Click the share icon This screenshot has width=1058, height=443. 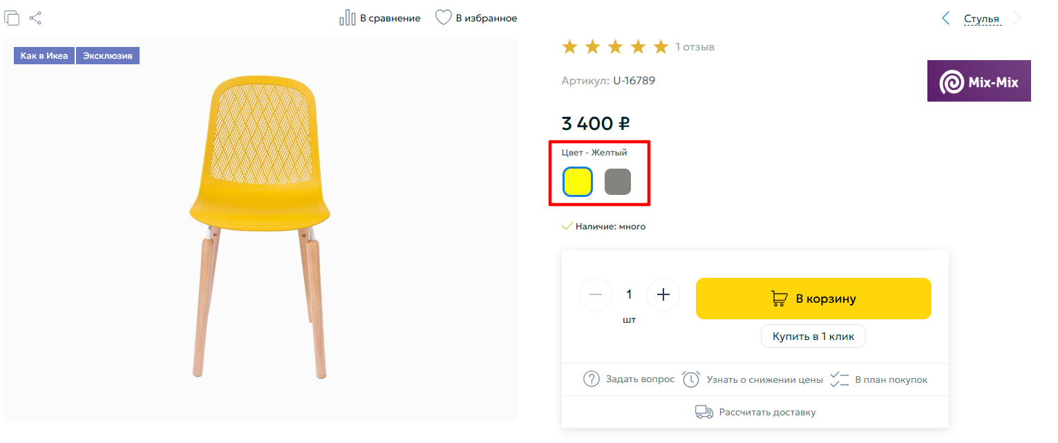pos(35,19)
